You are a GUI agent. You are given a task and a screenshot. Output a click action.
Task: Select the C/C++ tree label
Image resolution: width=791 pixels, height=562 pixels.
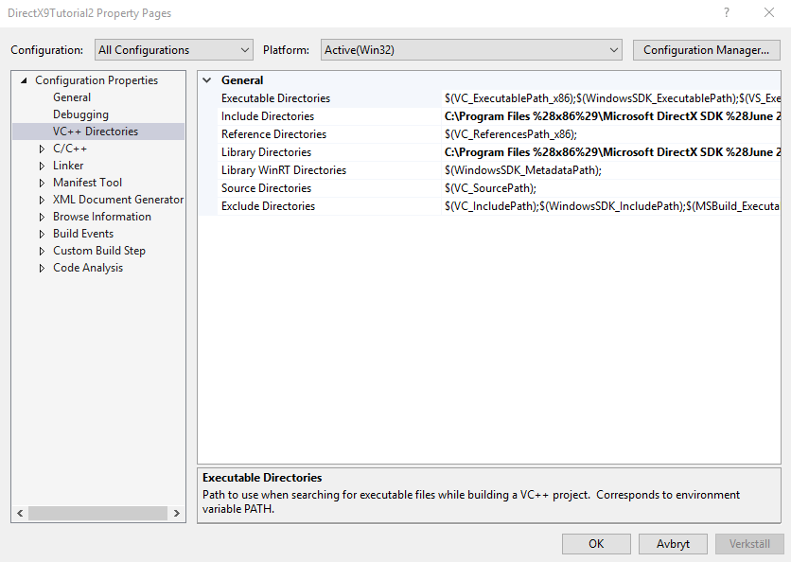coord(70,149)
